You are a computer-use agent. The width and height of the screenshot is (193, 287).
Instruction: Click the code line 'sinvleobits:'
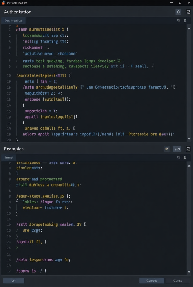tap(29, 168)
